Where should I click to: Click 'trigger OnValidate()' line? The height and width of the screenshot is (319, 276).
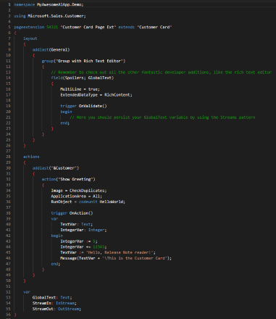tap(83, 106)
